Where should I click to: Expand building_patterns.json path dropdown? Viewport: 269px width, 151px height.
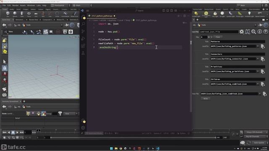(258, 46)
